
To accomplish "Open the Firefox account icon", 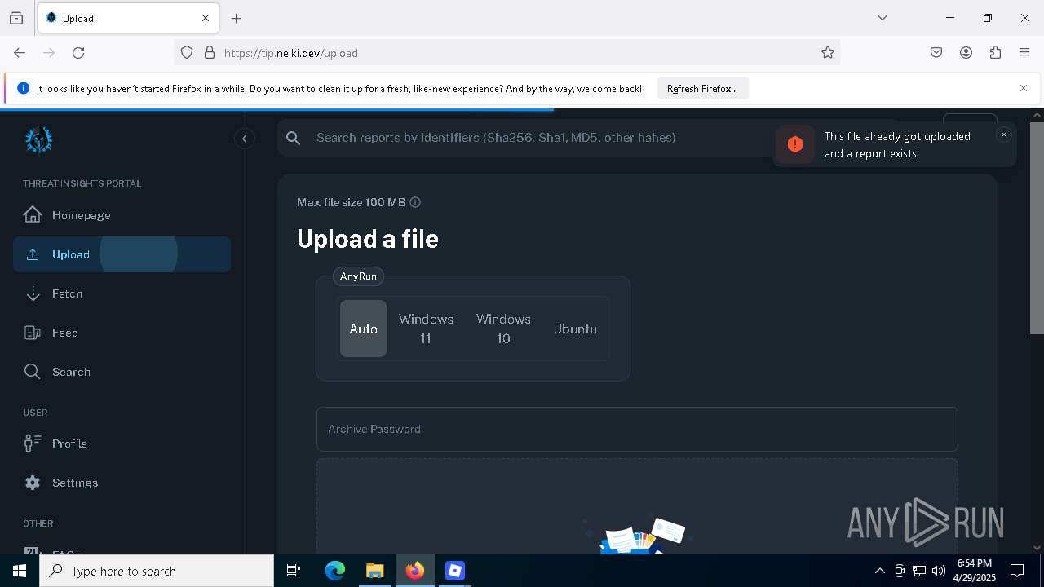I will tap(966, 52).
